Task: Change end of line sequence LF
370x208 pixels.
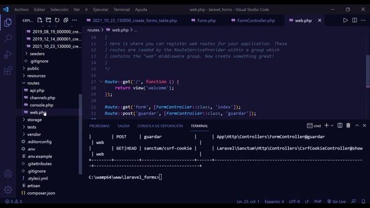Action: [x=307, y=202]
